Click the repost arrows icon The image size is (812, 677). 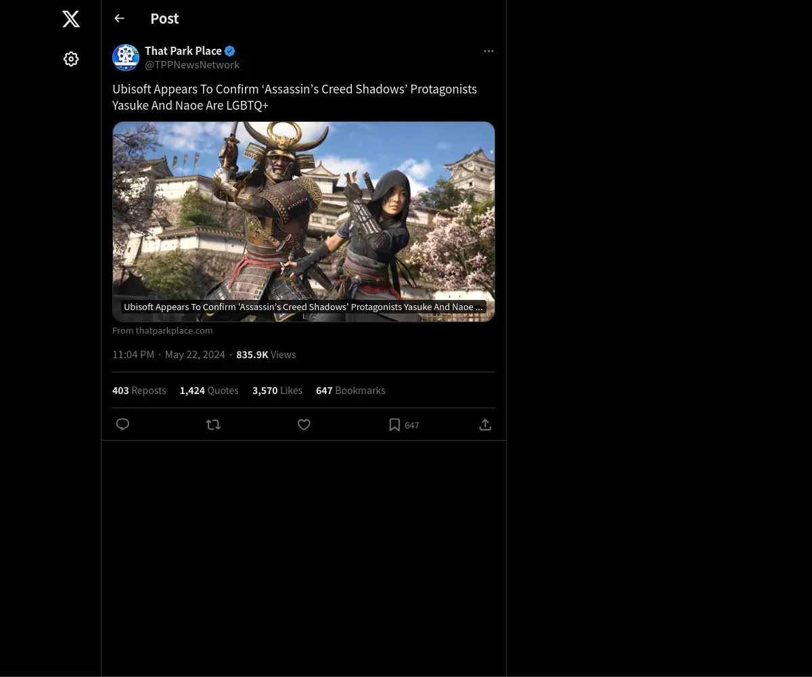coord(213,424)
